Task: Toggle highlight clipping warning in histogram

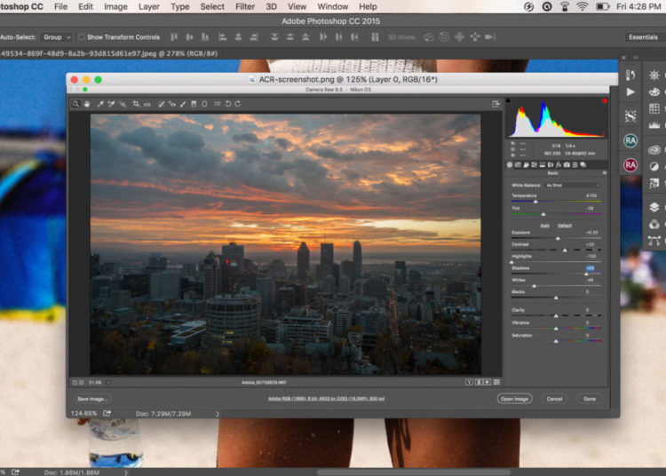Action: tap(605, 102)
